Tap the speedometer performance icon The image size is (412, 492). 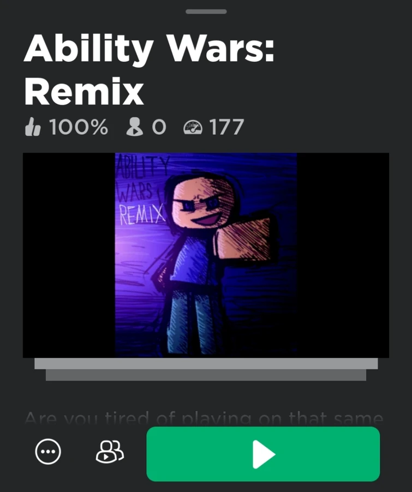click(x=193, y=128)
